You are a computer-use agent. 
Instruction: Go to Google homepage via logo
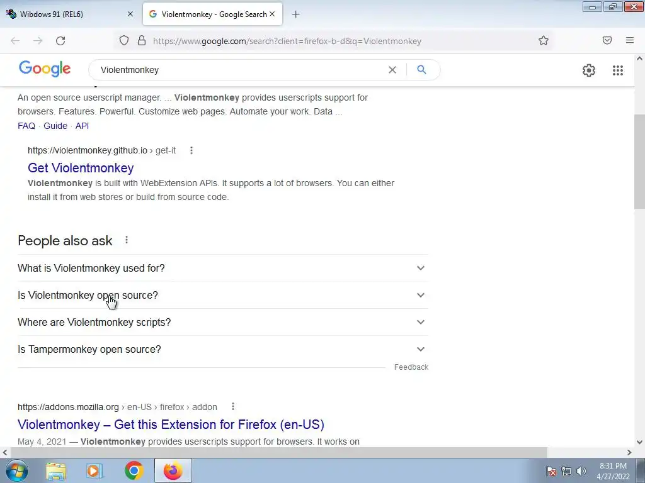[x=45, y=69]
